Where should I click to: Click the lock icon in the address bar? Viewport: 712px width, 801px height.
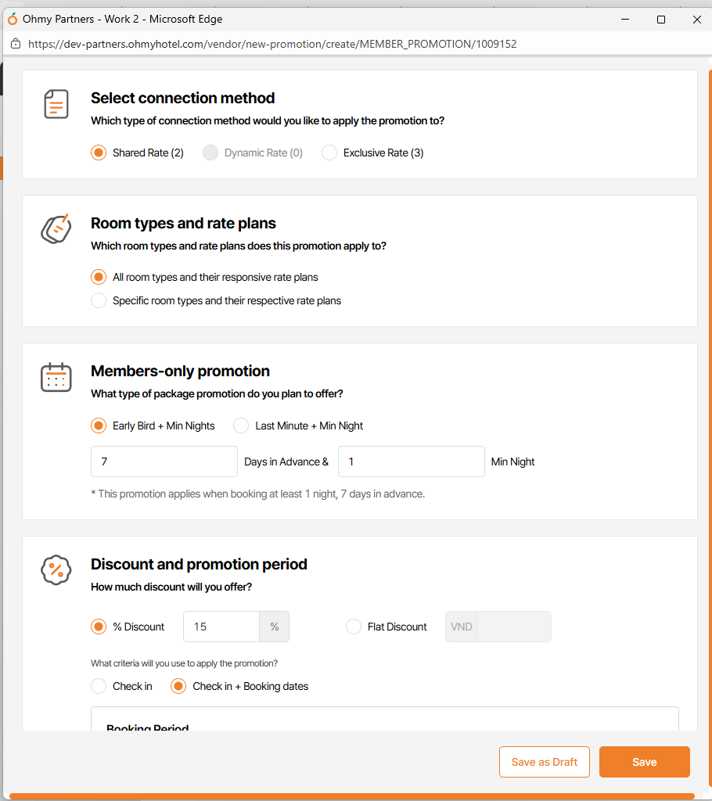16,44
